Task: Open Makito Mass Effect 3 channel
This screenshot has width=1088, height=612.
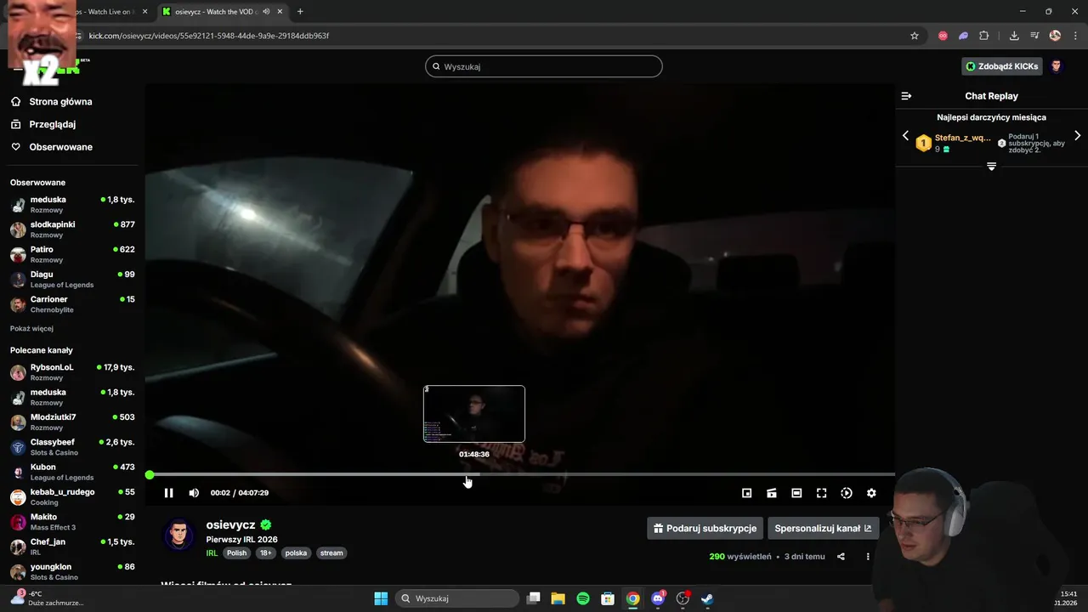Action: coord(72,522)
